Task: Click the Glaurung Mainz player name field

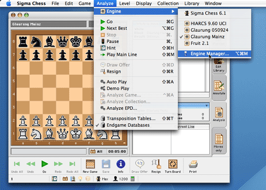Action: pyautogui.click(x=49, y=24)
